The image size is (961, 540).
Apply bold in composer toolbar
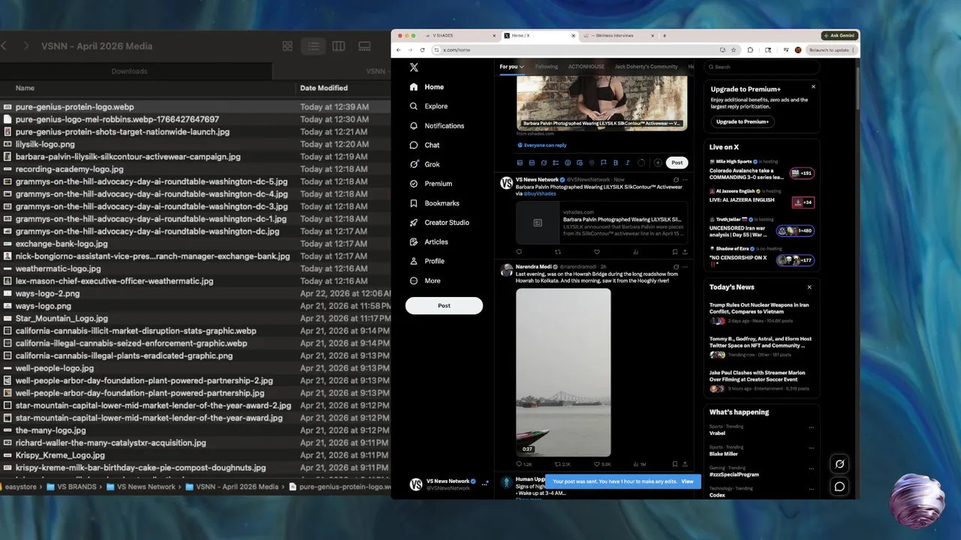[x=616, y=163]
